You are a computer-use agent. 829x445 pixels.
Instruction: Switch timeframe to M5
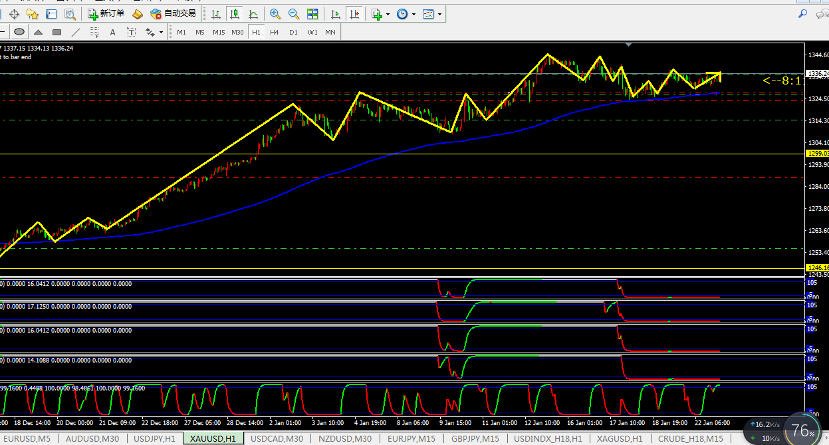click(x=200, y=32)
